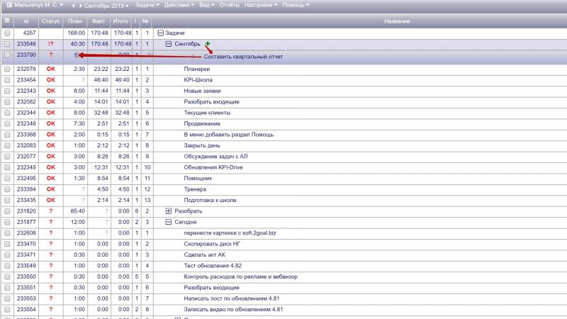The image size is (567, 319).
Task: Tick checkbox for task 233554 Записать видео
Action: (7, 310)
